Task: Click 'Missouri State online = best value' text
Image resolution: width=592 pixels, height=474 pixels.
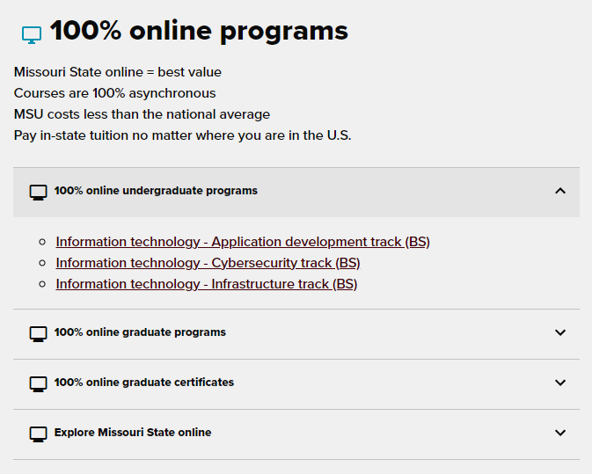Action: click(118, 72)
